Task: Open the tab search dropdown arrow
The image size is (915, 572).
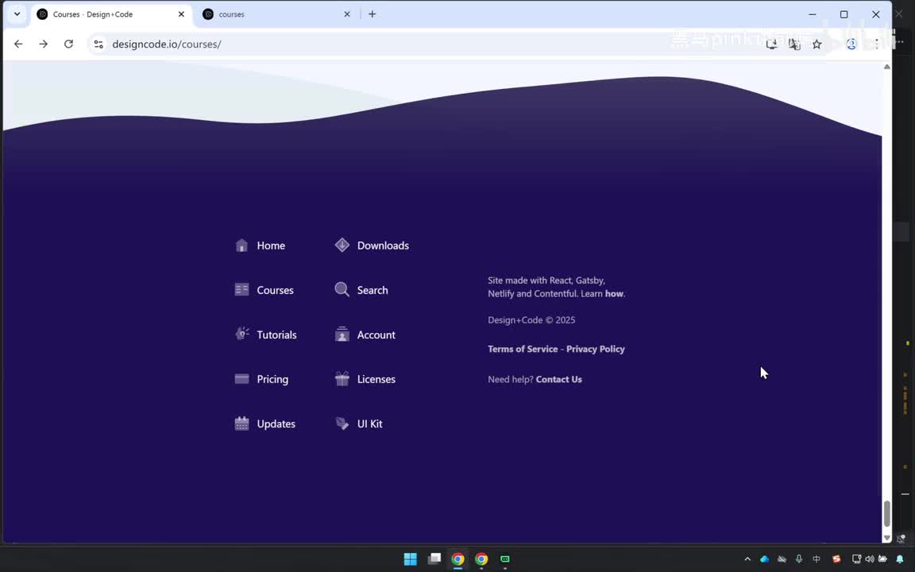Action: 17,14
